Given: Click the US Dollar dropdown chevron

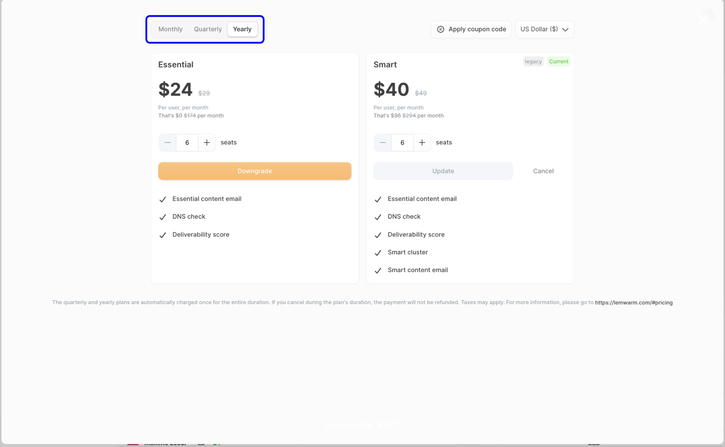Looking at the screenshot, I should [x=565, y=29].
